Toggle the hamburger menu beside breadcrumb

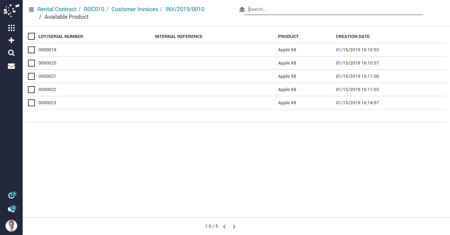[31, 9]
